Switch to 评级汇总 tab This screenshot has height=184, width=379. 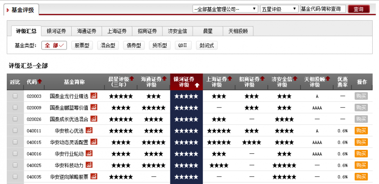(26, 31)
